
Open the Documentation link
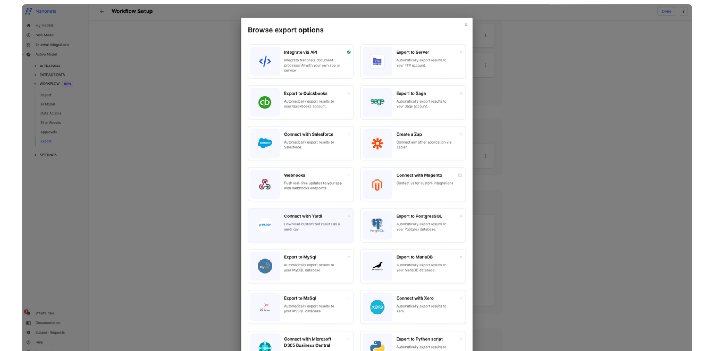[x=48, y=323]
